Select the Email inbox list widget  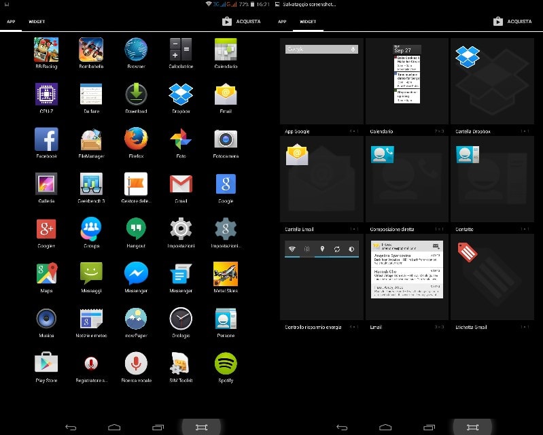point(407,277)
